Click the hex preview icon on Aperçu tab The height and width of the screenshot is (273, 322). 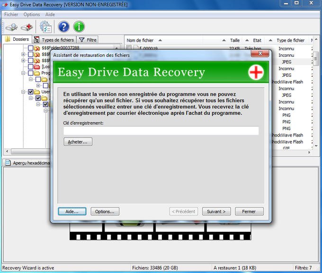8,163
